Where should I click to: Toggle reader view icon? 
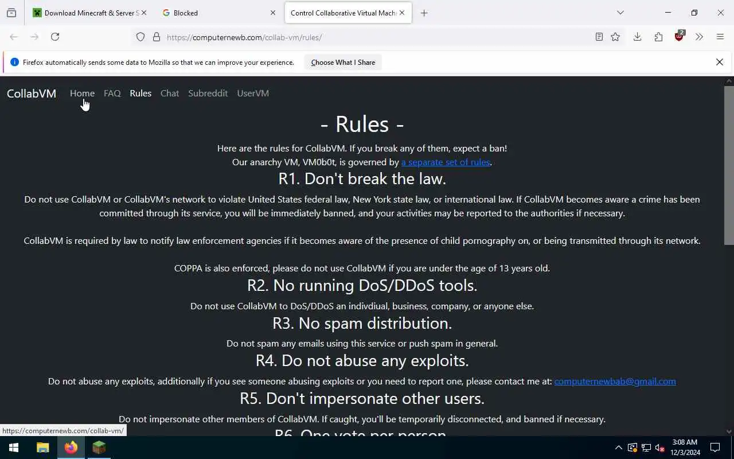coord(599,37)
